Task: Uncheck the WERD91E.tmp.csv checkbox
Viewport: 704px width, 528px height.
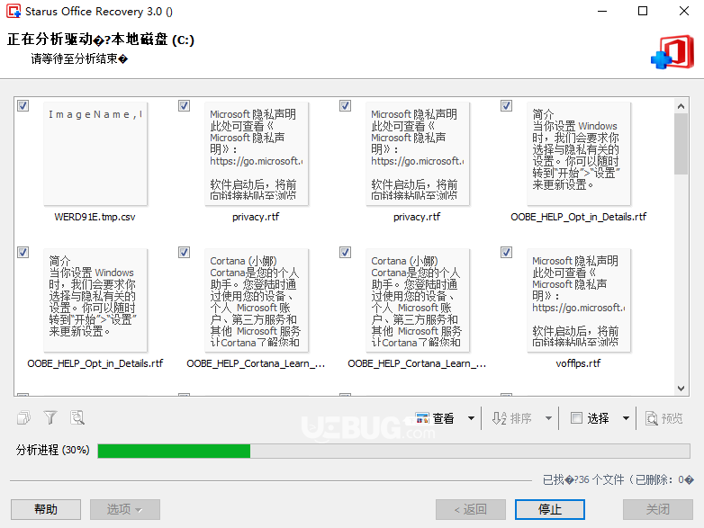Action: click(x=23, y=106)
